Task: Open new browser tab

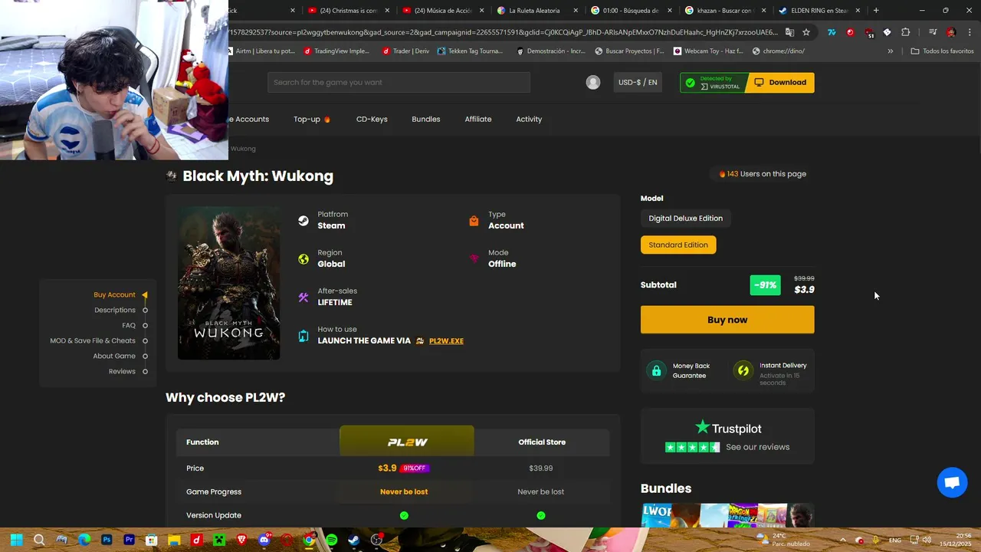Action: tap(876, 10)
